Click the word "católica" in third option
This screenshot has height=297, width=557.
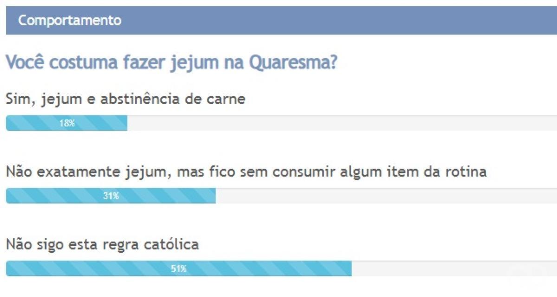175,244
